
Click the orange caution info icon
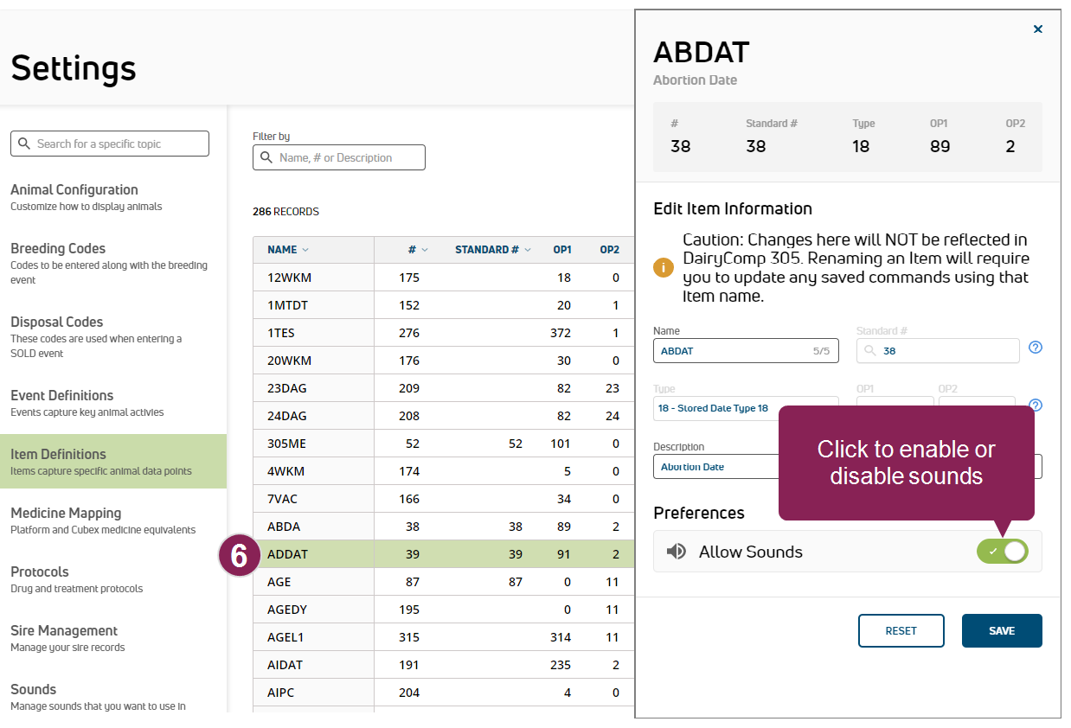664,267
